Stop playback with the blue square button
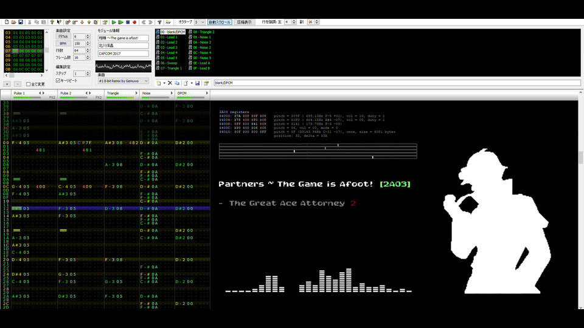 coord(128,22)
